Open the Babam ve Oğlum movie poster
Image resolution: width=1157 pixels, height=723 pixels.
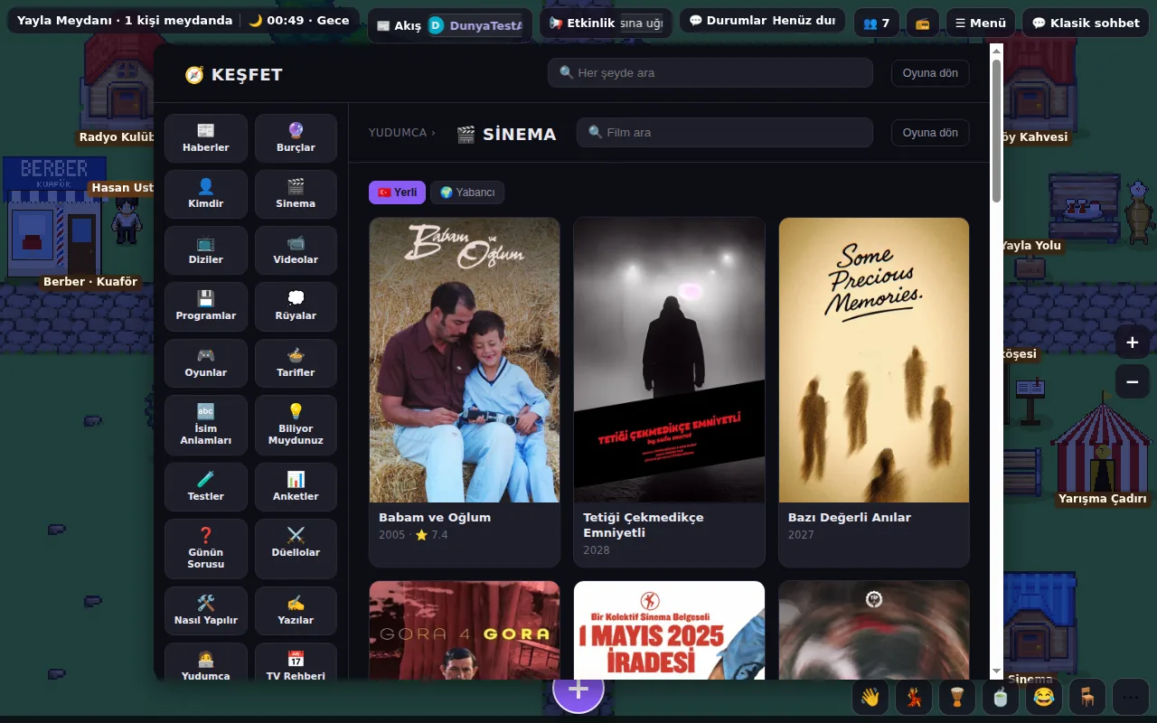pos(465,360)
